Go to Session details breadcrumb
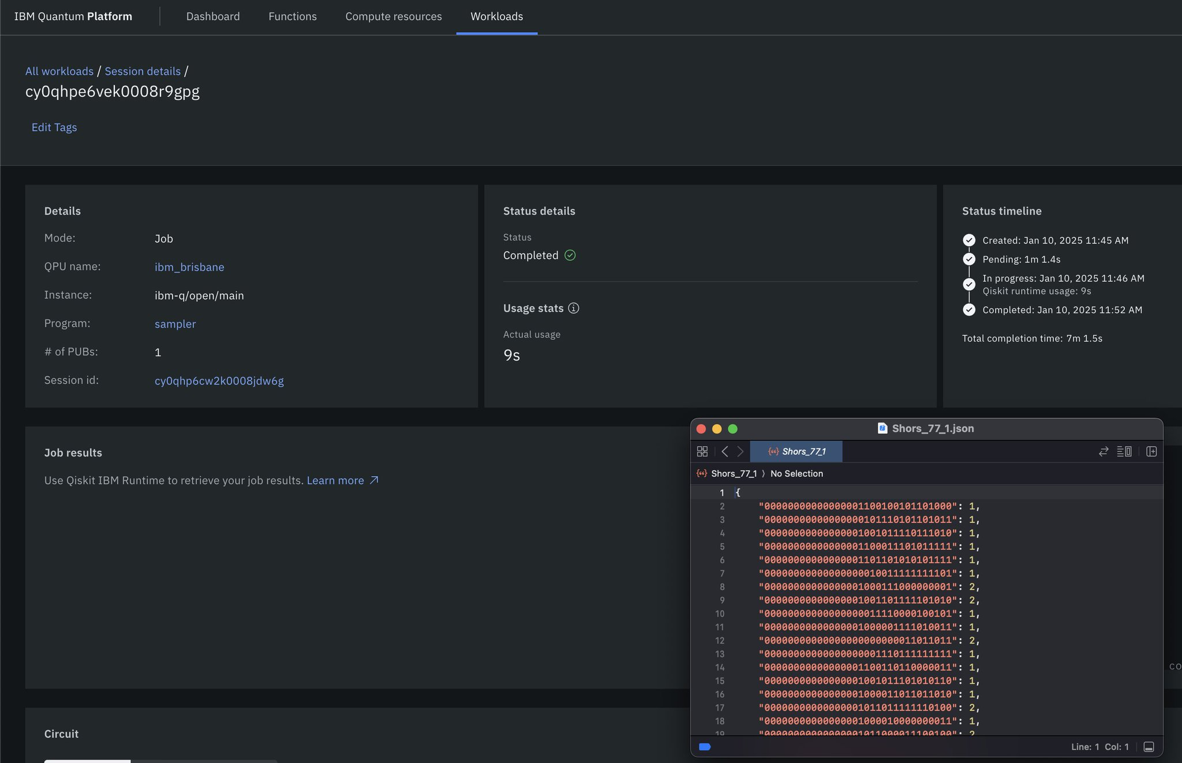Screen dimensions: 1182x763 tap(143, 71)
